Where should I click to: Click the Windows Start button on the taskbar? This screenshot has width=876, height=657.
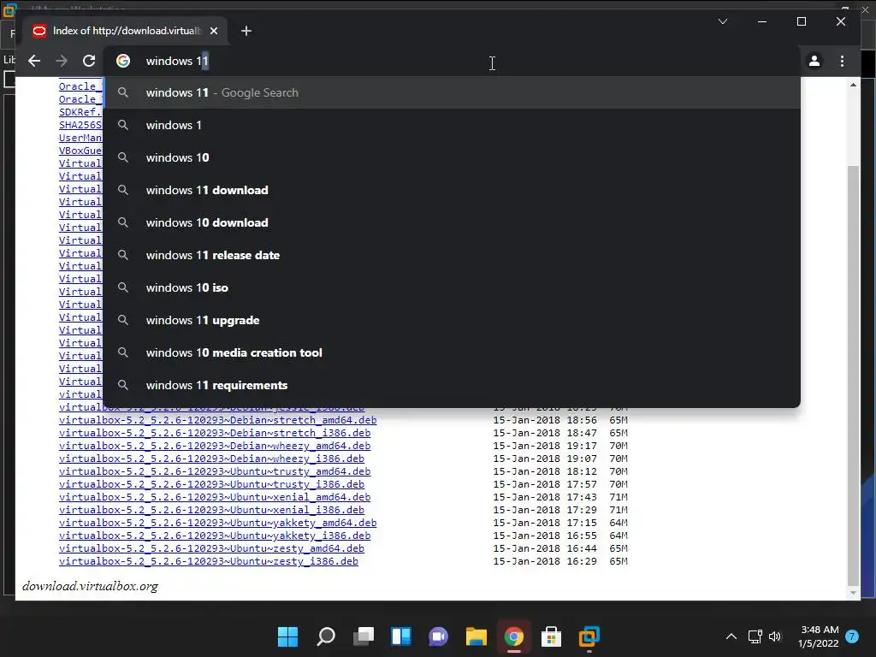point(287,636)
